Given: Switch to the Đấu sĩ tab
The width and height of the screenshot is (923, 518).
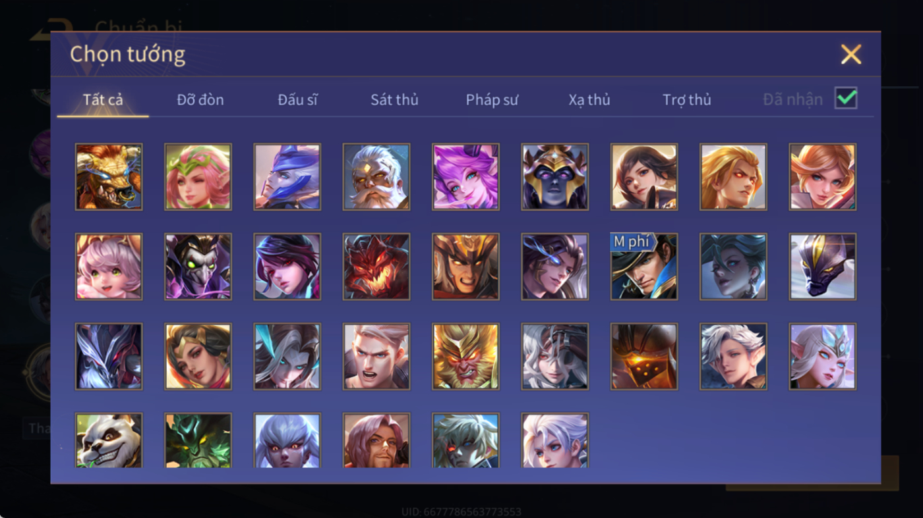Looking at the screenshot, I should [x=297, y=99].
